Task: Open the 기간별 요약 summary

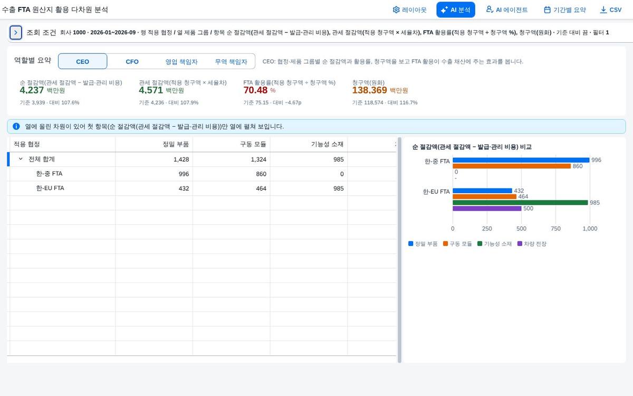Action: pos(564,10)
